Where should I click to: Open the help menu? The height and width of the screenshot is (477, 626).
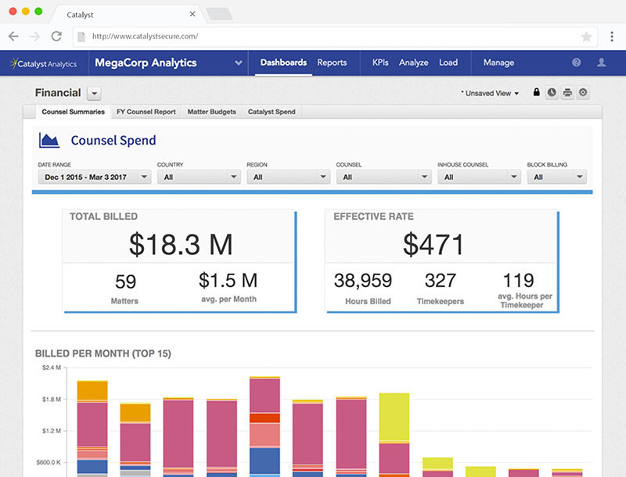pos(576,63)
